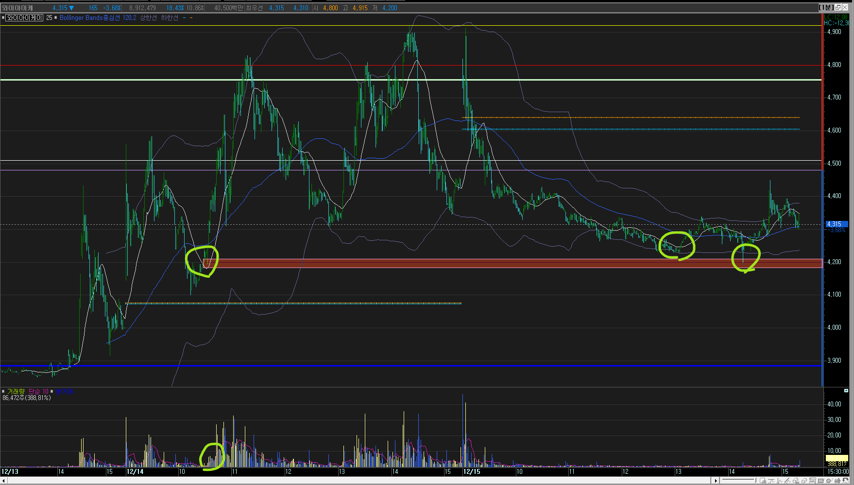
Task: Click the 와이아이케이 stock name legend box
Action: (24, 17)
